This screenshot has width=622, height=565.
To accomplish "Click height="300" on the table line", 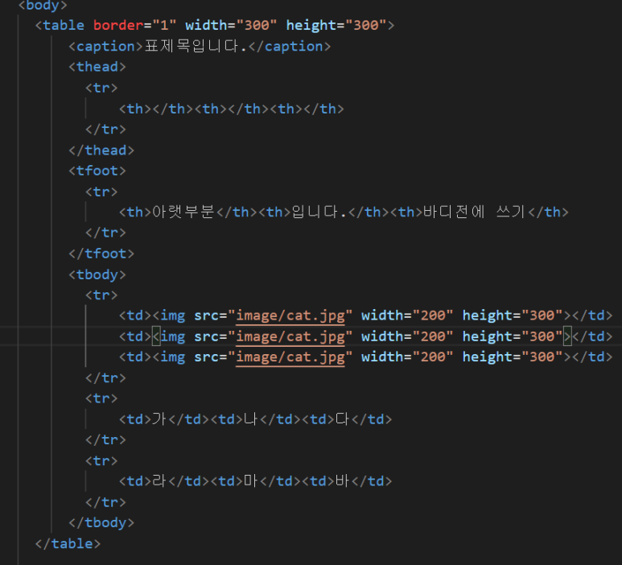I will pyautogui.click(x=336, y=26).
